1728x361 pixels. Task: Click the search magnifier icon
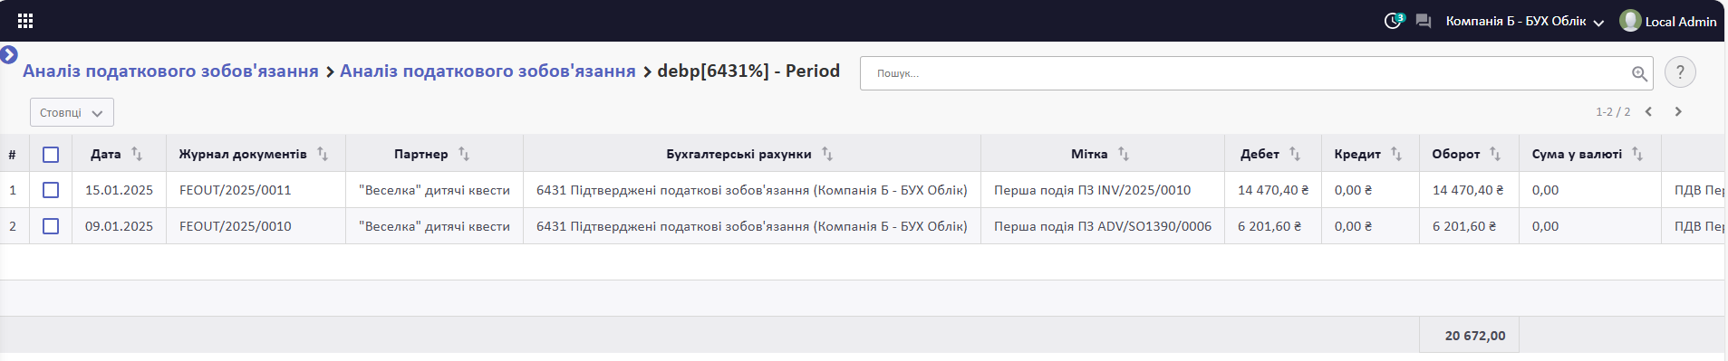click(1639, 74)
